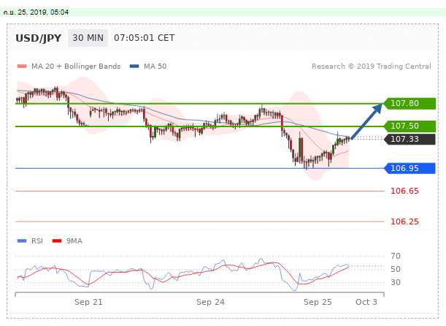Click the Research © 2019 Trading Central text
Viewport: 446px width, 326px height.
(x=372, y=67)
